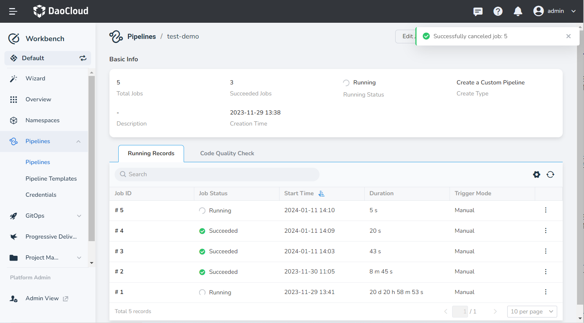Expand the GitOps sidebar menu
The image size is (584, 323).
coord(79,216)
